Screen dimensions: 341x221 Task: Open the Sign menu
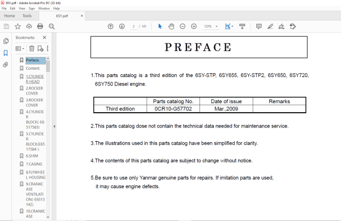(31, 8)
